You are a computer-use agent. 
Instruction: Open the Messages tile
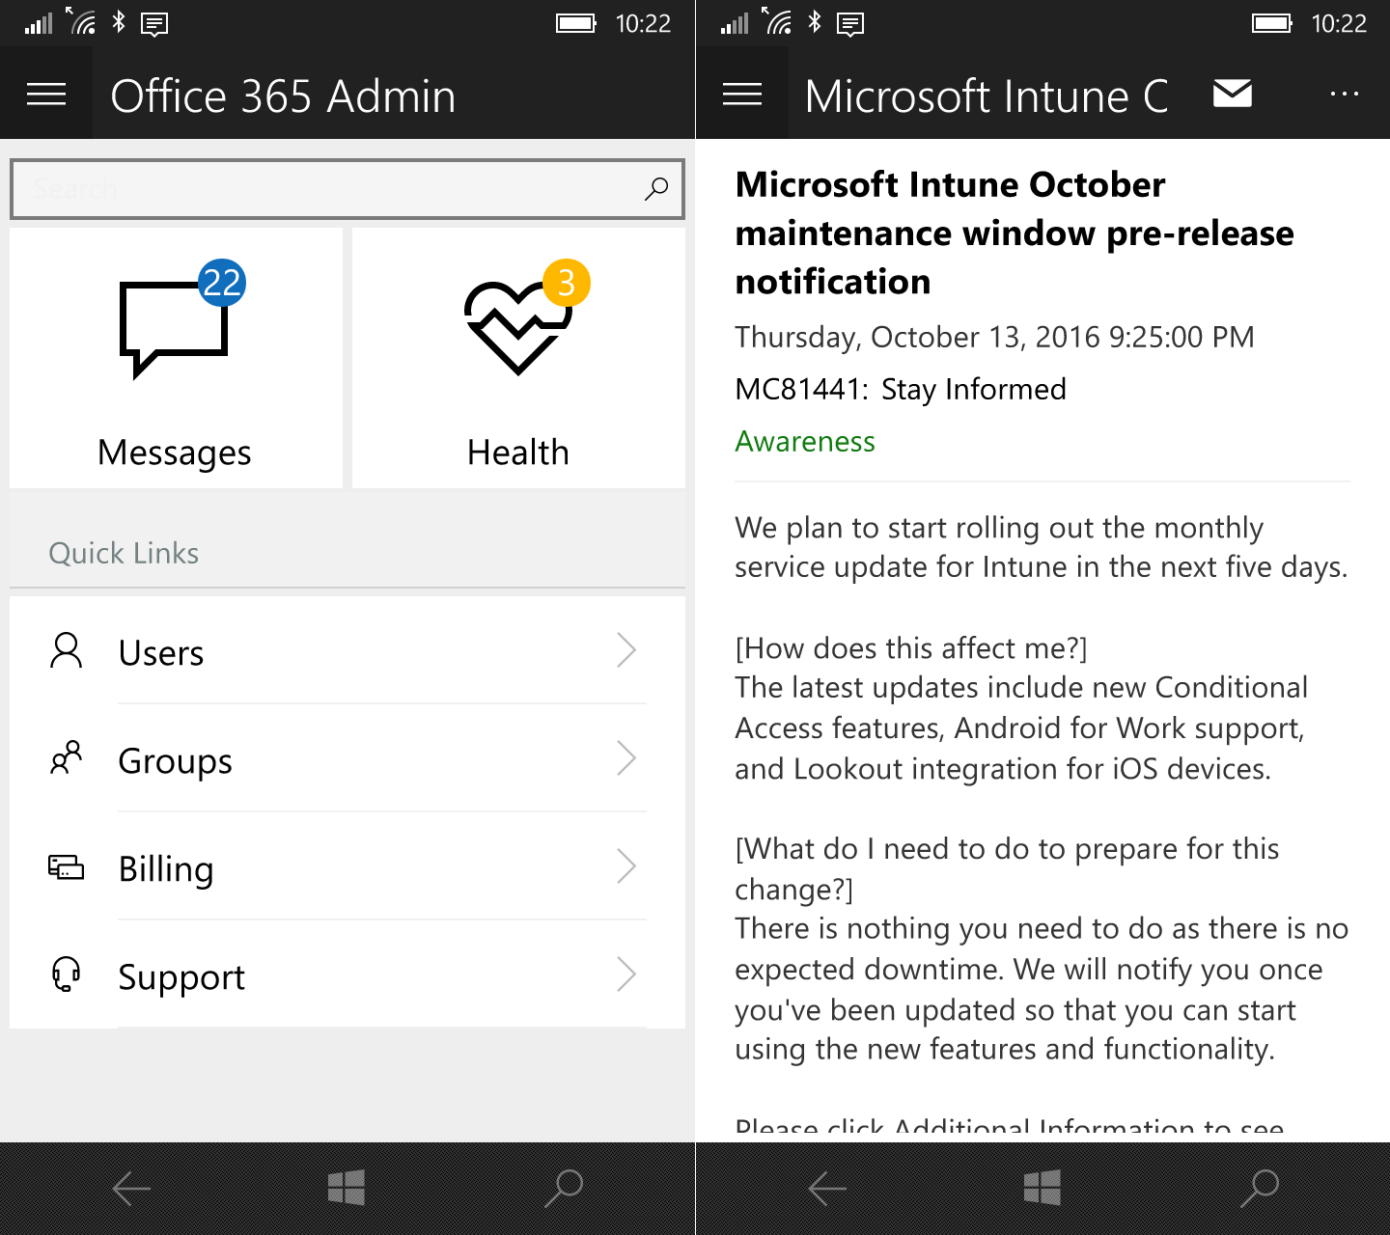(176, 358)
